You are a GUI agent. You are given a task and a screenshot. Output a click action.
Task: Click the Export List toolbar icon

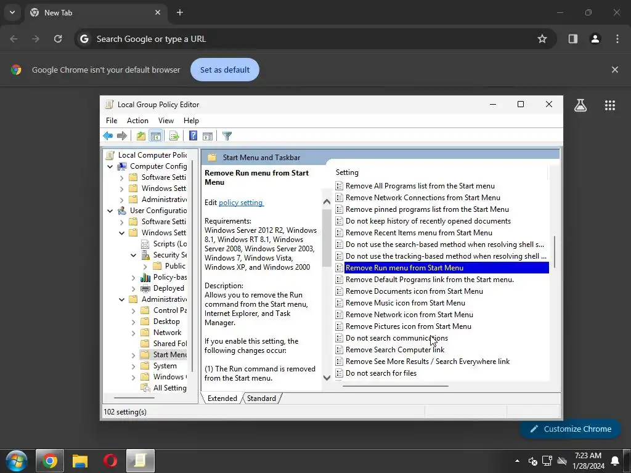[x=174, y=136]
